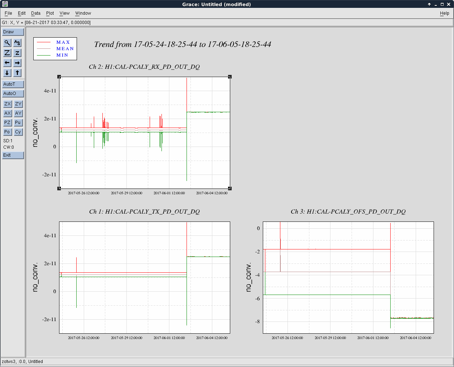Click the AutoO button
The height and width of the screenshot is (367, 454).
[13, 94]
